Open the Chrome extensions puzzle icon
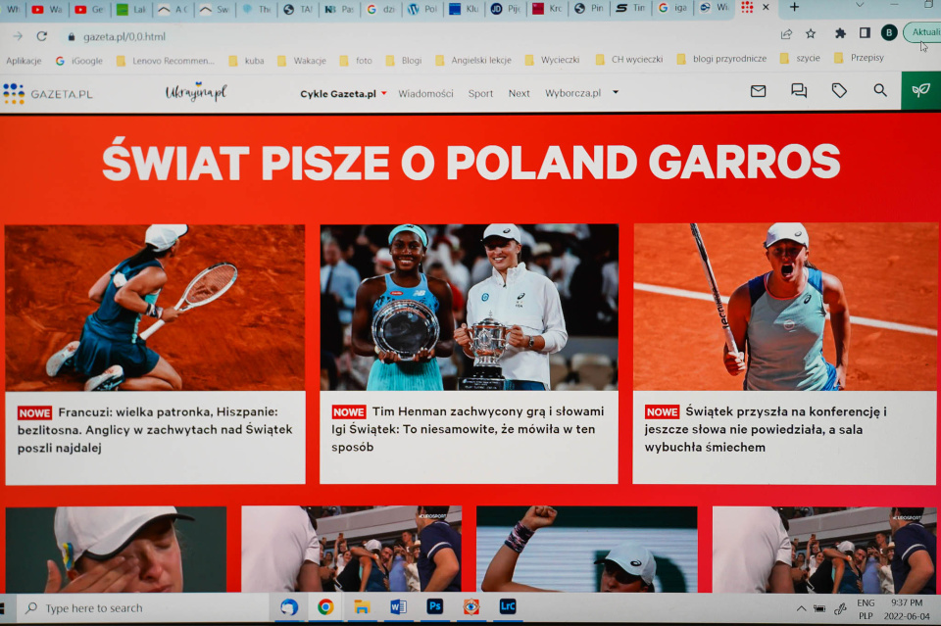Screen dimensions: 941x626 [840, 33]
